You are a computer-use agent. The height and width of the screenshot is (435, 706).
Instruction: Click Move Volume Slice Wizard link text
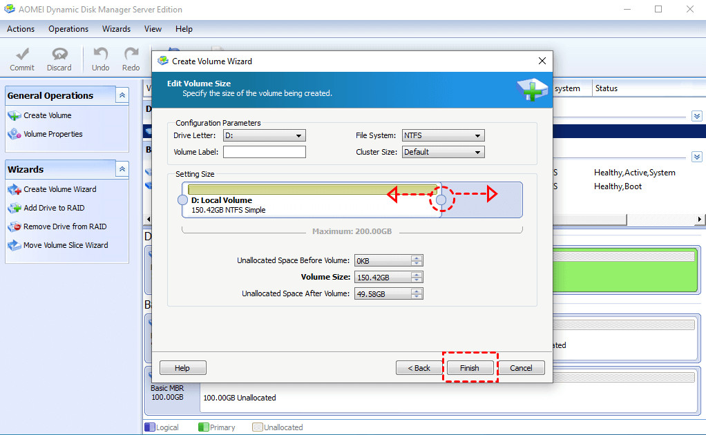click(66, 245)
